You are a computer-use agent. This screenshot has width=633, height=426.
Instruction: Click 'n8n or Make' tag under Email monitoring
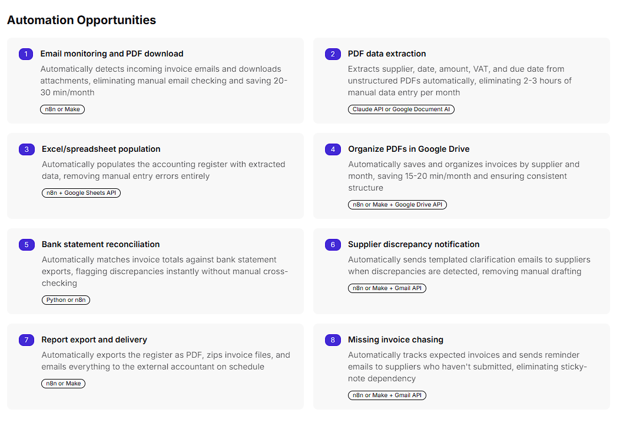tap(62, 109)
